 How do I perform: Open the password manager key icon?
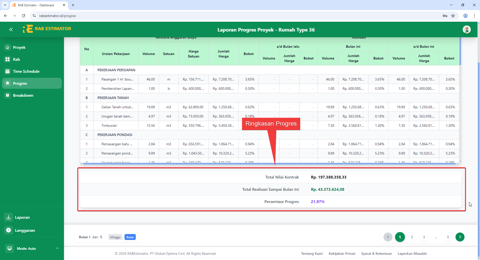[x=445, y=16]
